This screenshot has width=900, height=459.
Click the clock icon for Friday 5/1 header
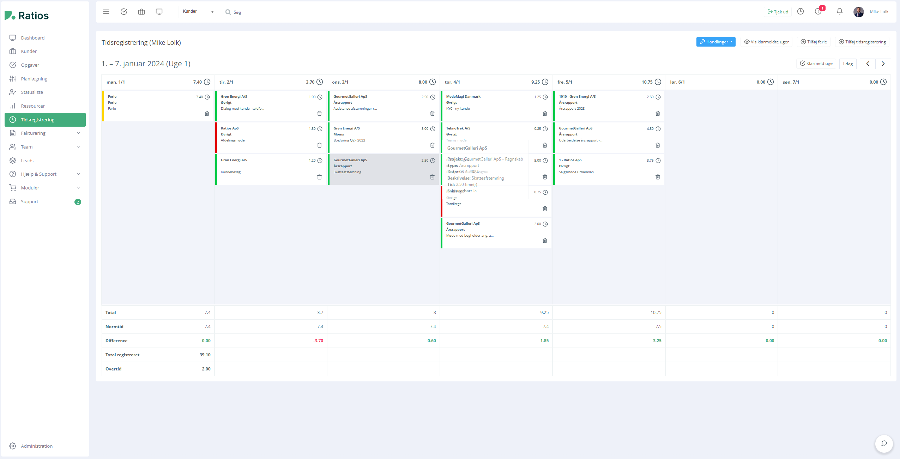click(x=658, y=82)
